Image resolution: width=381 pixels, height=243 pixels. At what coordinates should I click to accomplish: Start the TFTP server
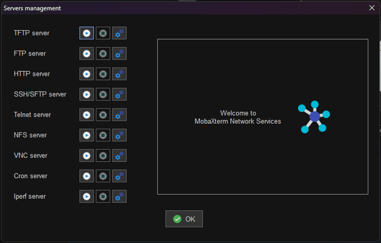(x=87, y=33)
